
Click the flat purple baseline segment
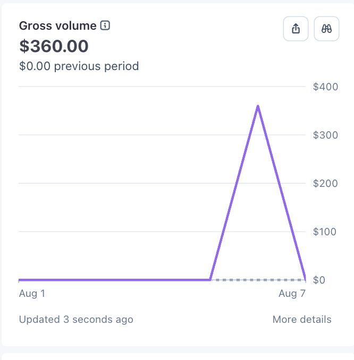pyautogui.click(x=114, y=280)
